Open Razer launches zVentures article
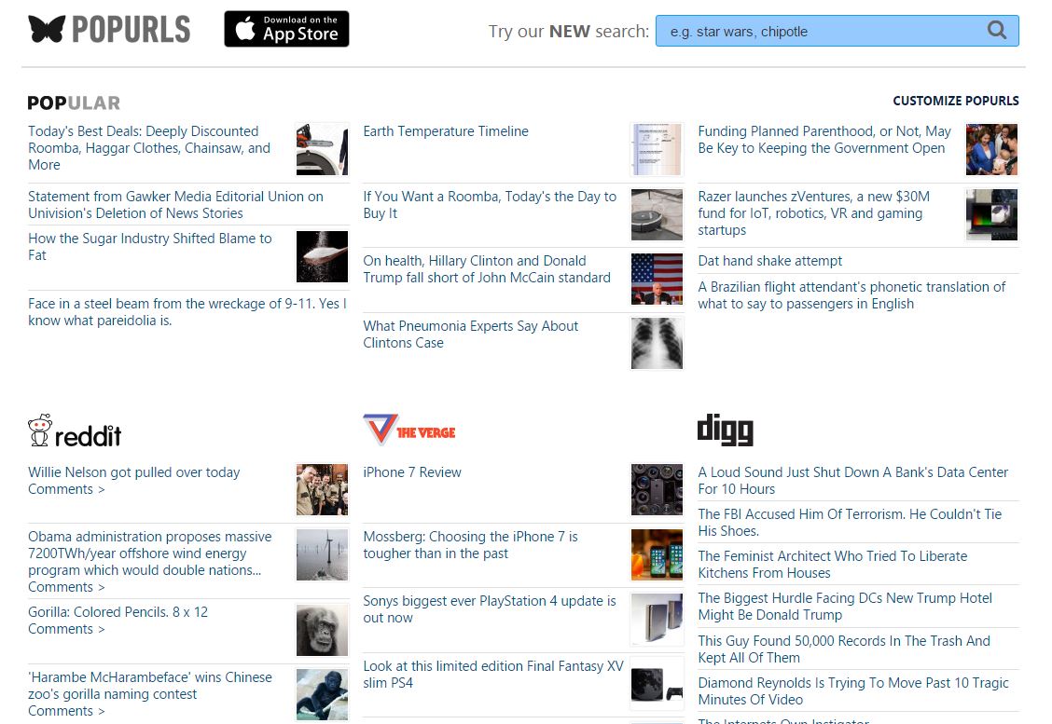Image resolution: width=1052 pixels, height=724 pixels. coord(814,213)
